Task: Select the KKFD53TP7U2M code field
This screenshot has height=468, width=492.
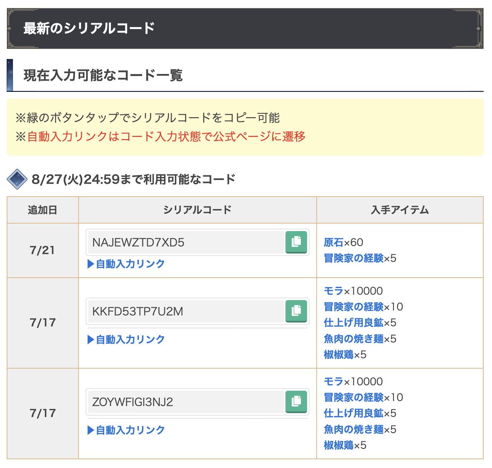Action: pos(186,311)
